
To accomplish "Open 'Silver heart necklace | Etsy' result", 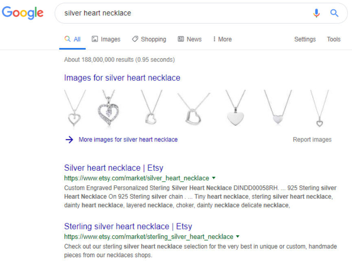I will (114, 168).
